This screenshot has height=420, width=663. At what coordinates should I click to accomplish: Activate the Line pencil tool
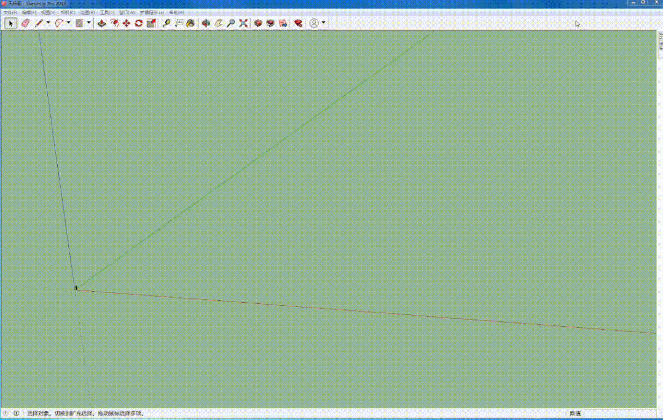39,23
